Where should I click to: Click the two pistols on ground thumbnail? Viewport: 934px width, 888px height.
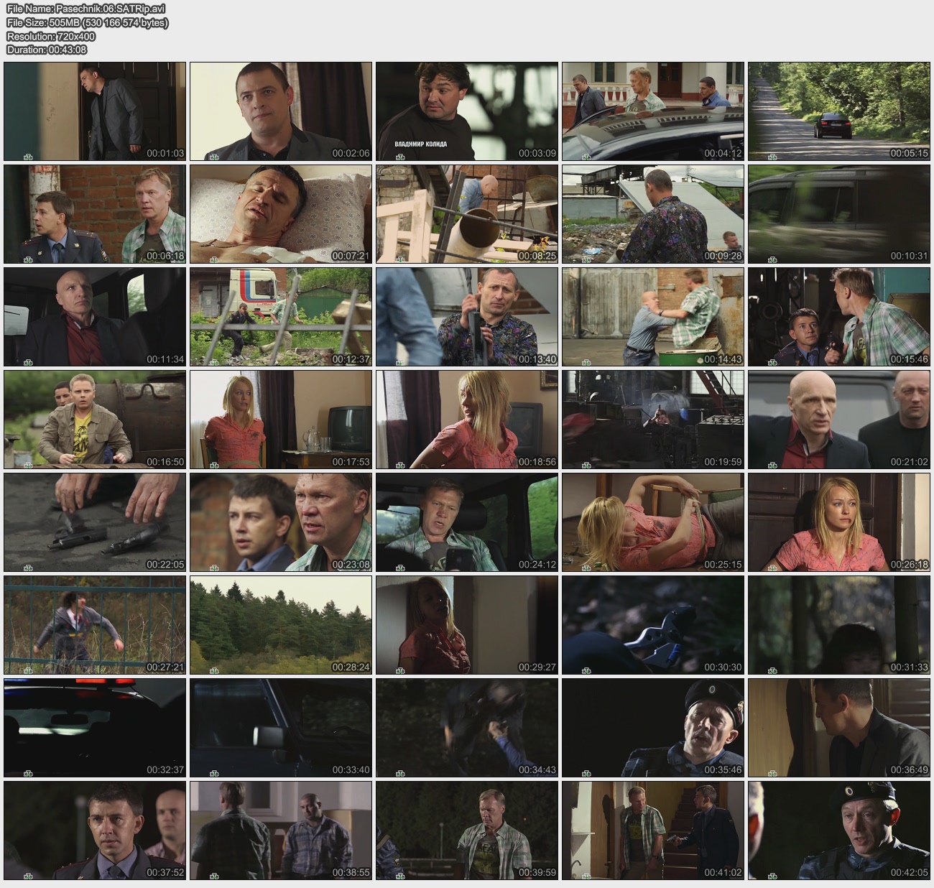coord(95,522)
